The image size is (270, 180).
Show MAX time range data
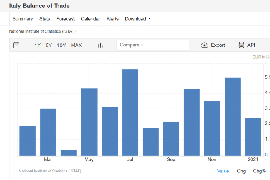point(76,45)
